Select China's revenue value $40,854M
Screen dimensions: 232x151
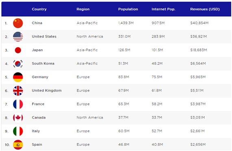click(x=199, y=23)
